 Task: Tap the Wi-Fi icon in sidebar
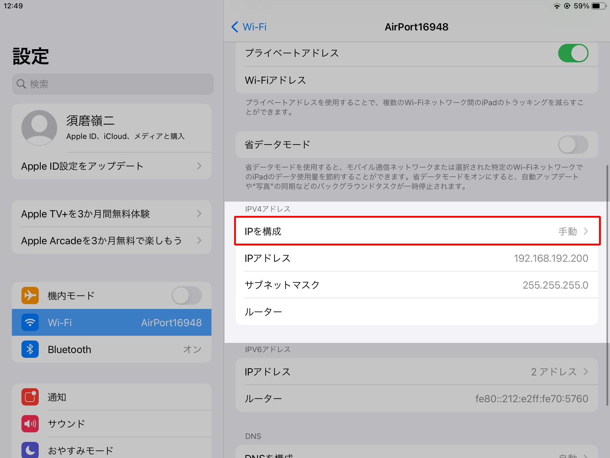coord(30,322)
